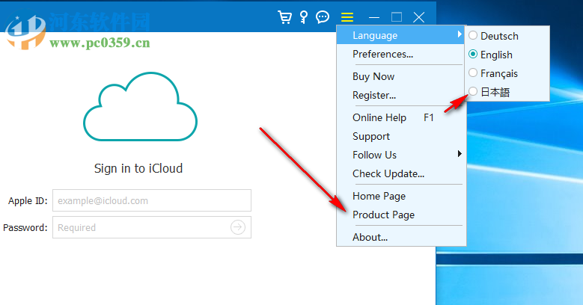The width and height of the screenshot is (583, 305).
Task: Focus the Password field
Action: click(141, 227)
